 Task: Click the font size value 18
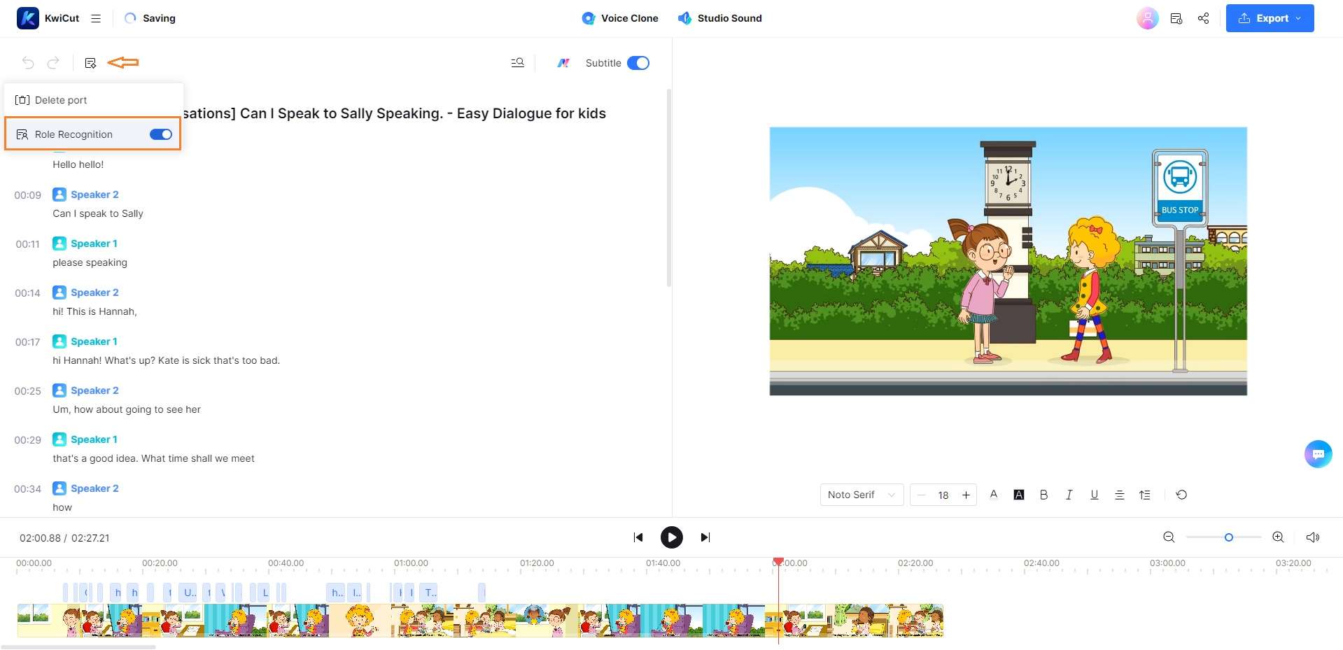click(943, 495)
